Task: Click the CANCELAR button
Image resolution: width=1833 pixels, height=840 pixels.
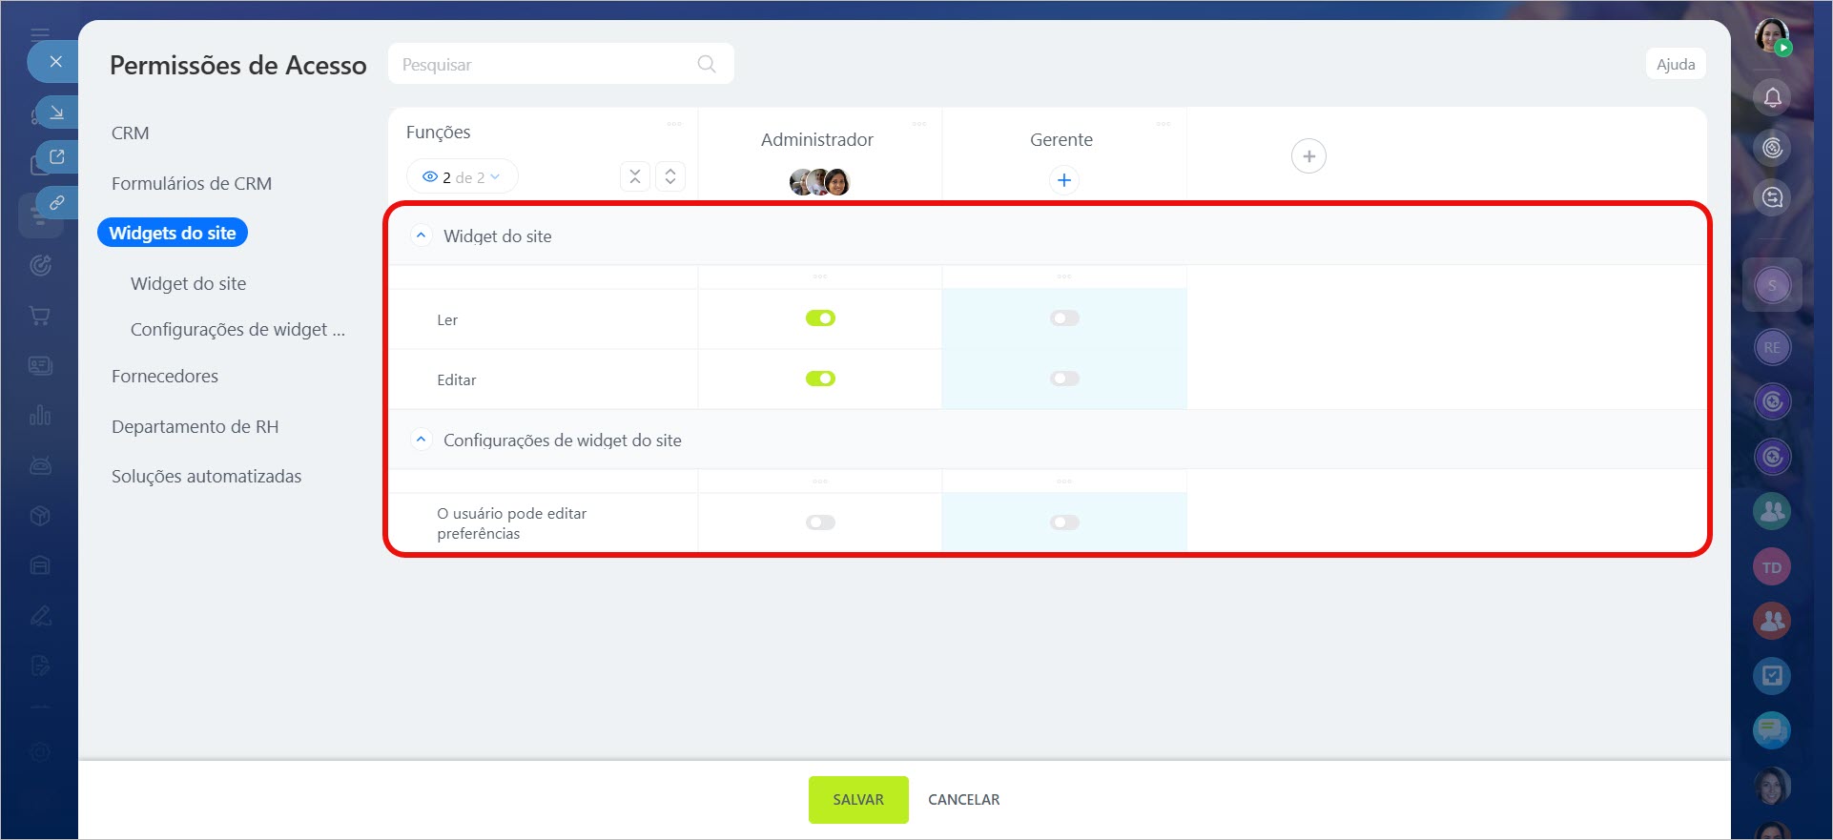Action: click(x=963, y=799)
